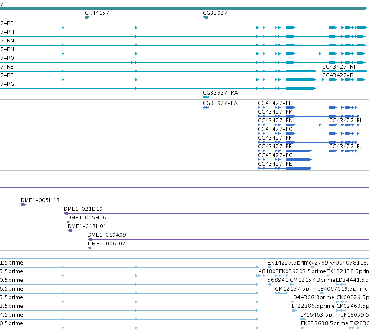Click the large exon block of transcript 7-RG
Image resolution: width=369 pixels, height=330 pixels.
click(301, 88)
